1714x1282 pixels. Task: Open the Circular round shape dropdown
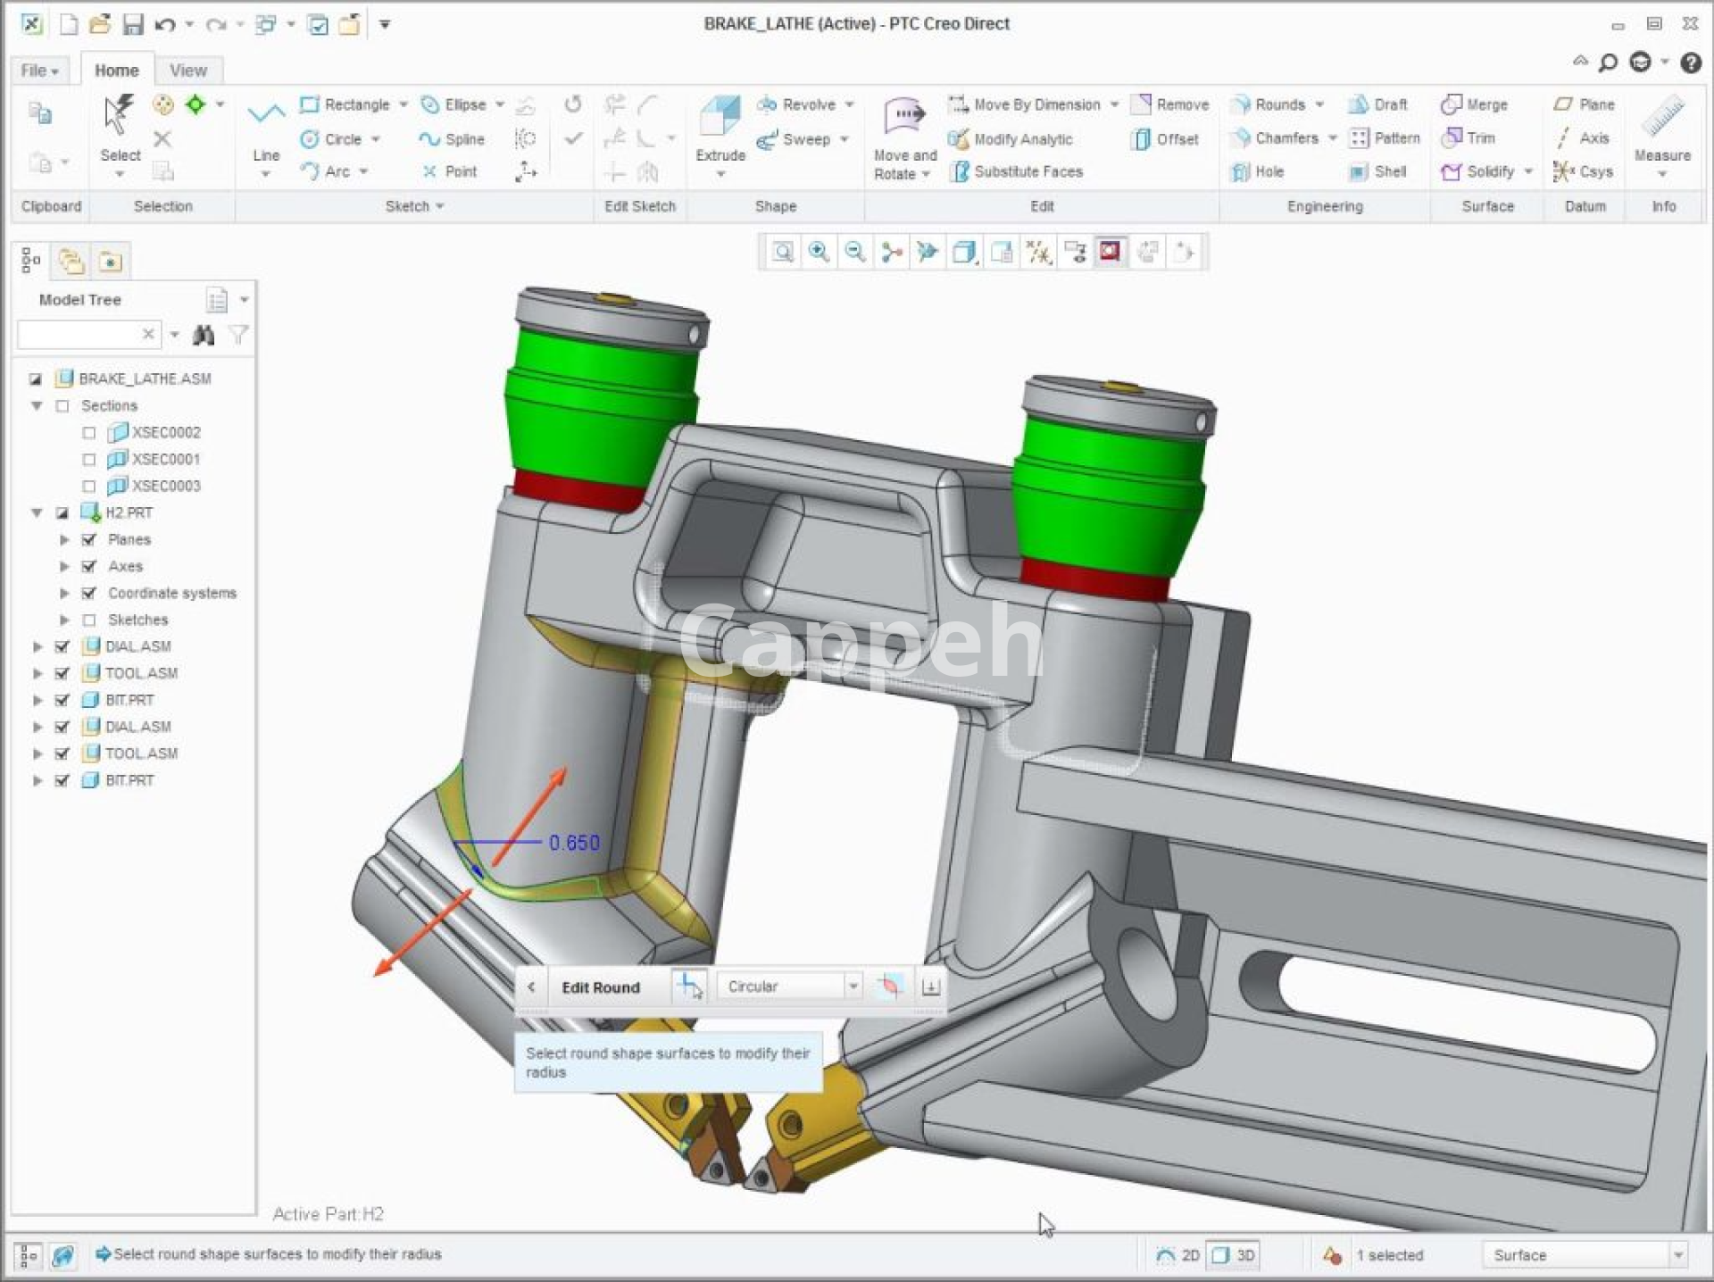[853, 986]
